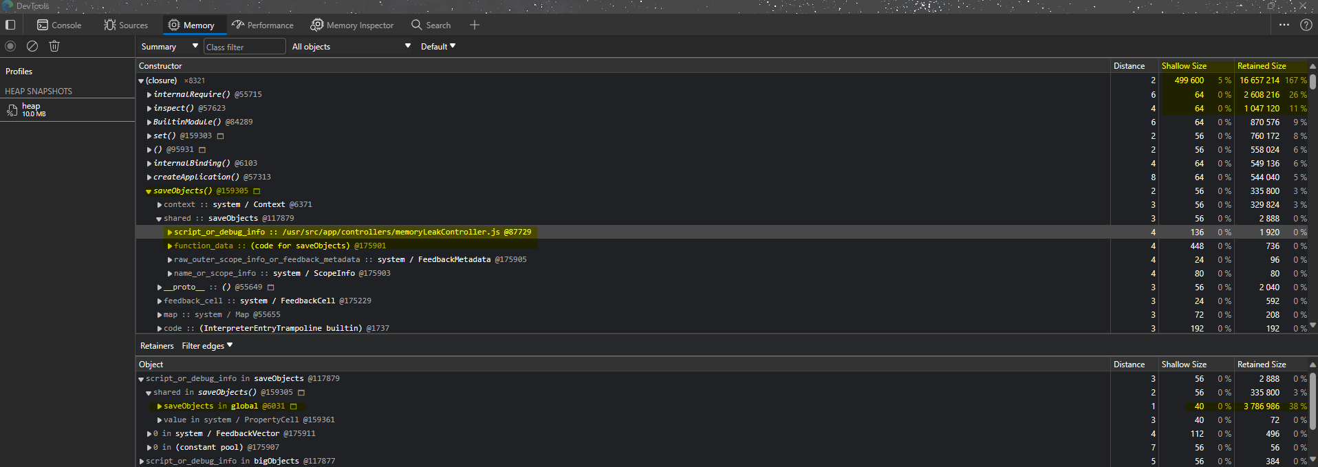Screen dimensions: 1318x467
Task: Click retained size 3 786 986 value
Action: pyautogui.click(x=1261, y=406)
